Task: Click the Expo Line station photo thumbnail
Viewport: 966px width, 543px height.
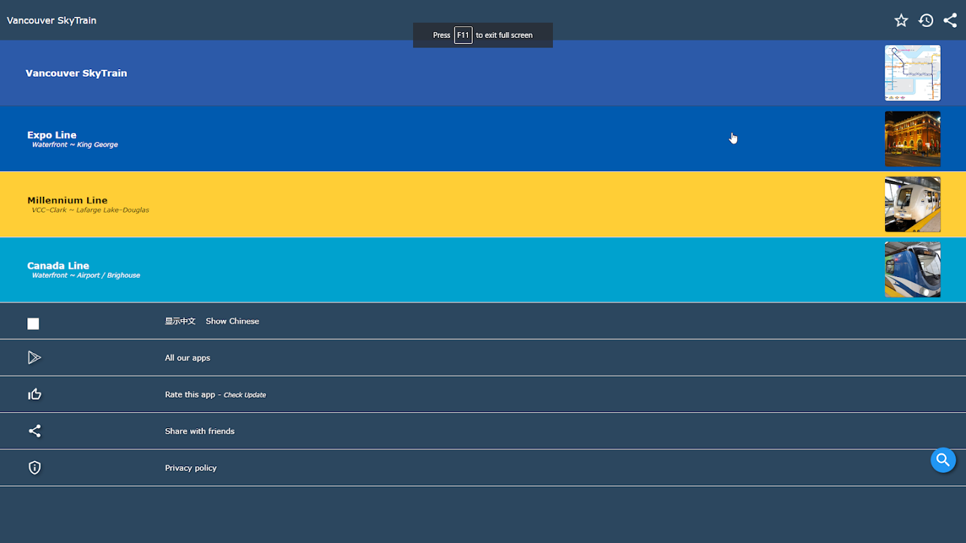Action: click(x=912, y=138)
